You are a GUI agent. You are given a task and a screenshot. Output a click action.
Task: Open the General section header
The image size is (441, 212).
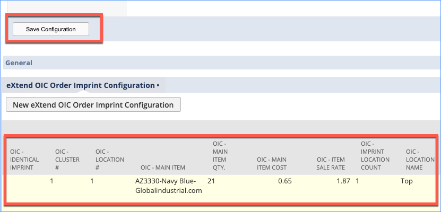[19, 63]
